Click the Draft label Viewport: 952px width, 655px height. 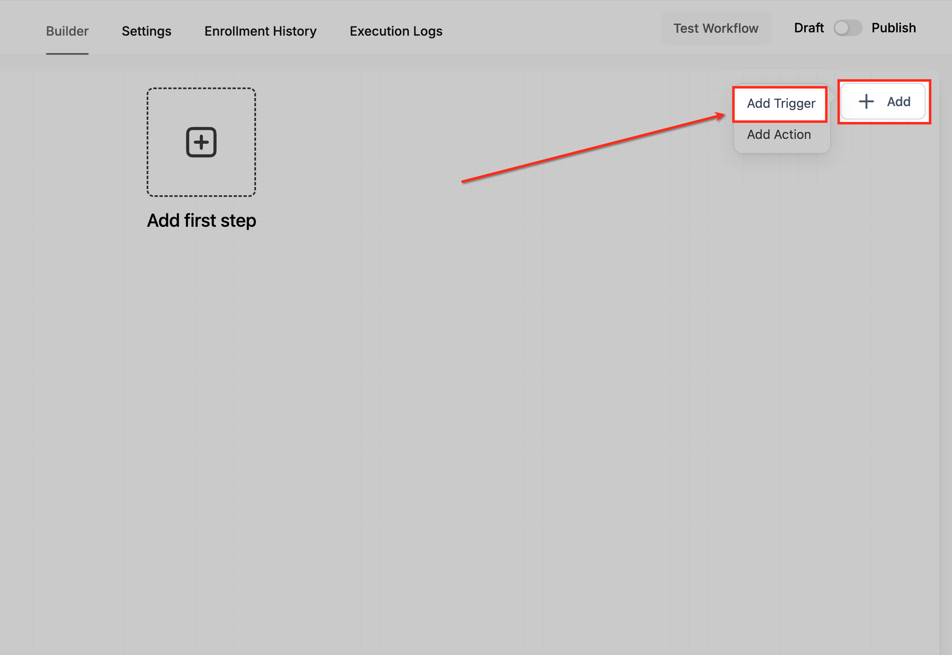pyautogui.click(x=809, y=28)
